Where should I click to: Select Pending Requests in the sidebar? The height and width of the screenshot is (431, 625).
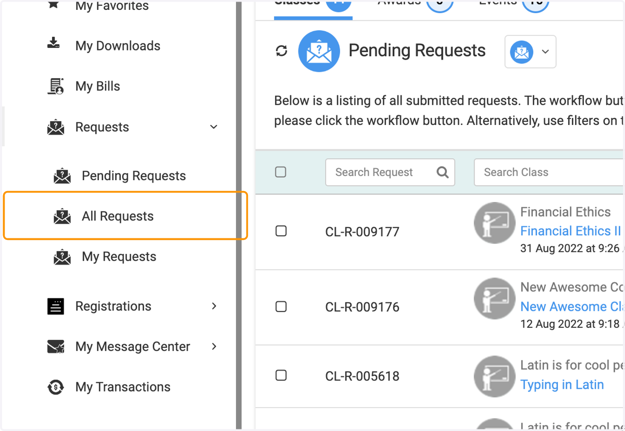[134, 176]
